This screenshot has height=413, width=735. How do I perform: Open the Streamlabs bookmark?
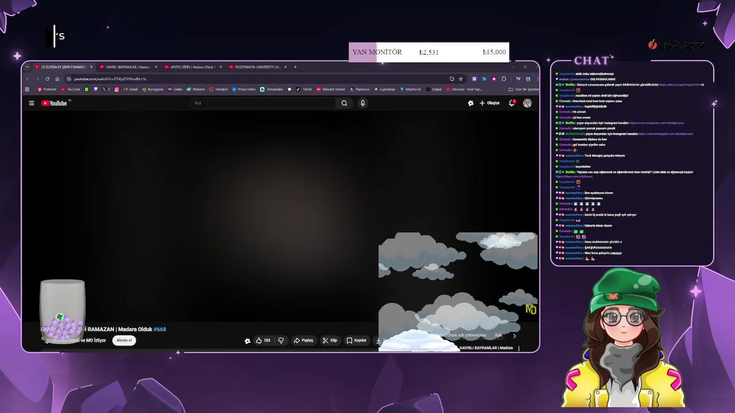coord(271,89)
